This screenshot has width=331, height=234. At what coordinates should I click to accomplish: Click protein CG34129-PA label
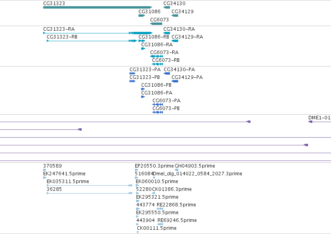click(187, 77)
